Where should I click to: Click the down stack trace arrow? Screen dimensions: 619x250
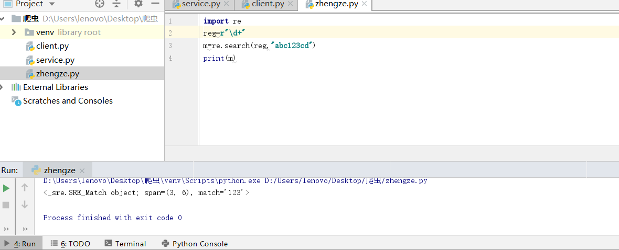coord(25,204)
